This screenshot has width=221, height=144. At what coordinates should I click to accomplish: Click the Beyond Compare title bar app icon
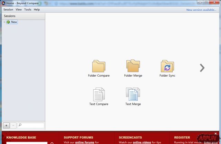[x=3, y=3]
